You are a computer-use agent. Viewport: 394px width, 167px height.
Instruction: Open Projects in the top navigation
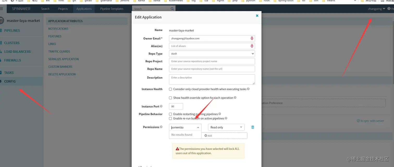[x=63, y=9]
